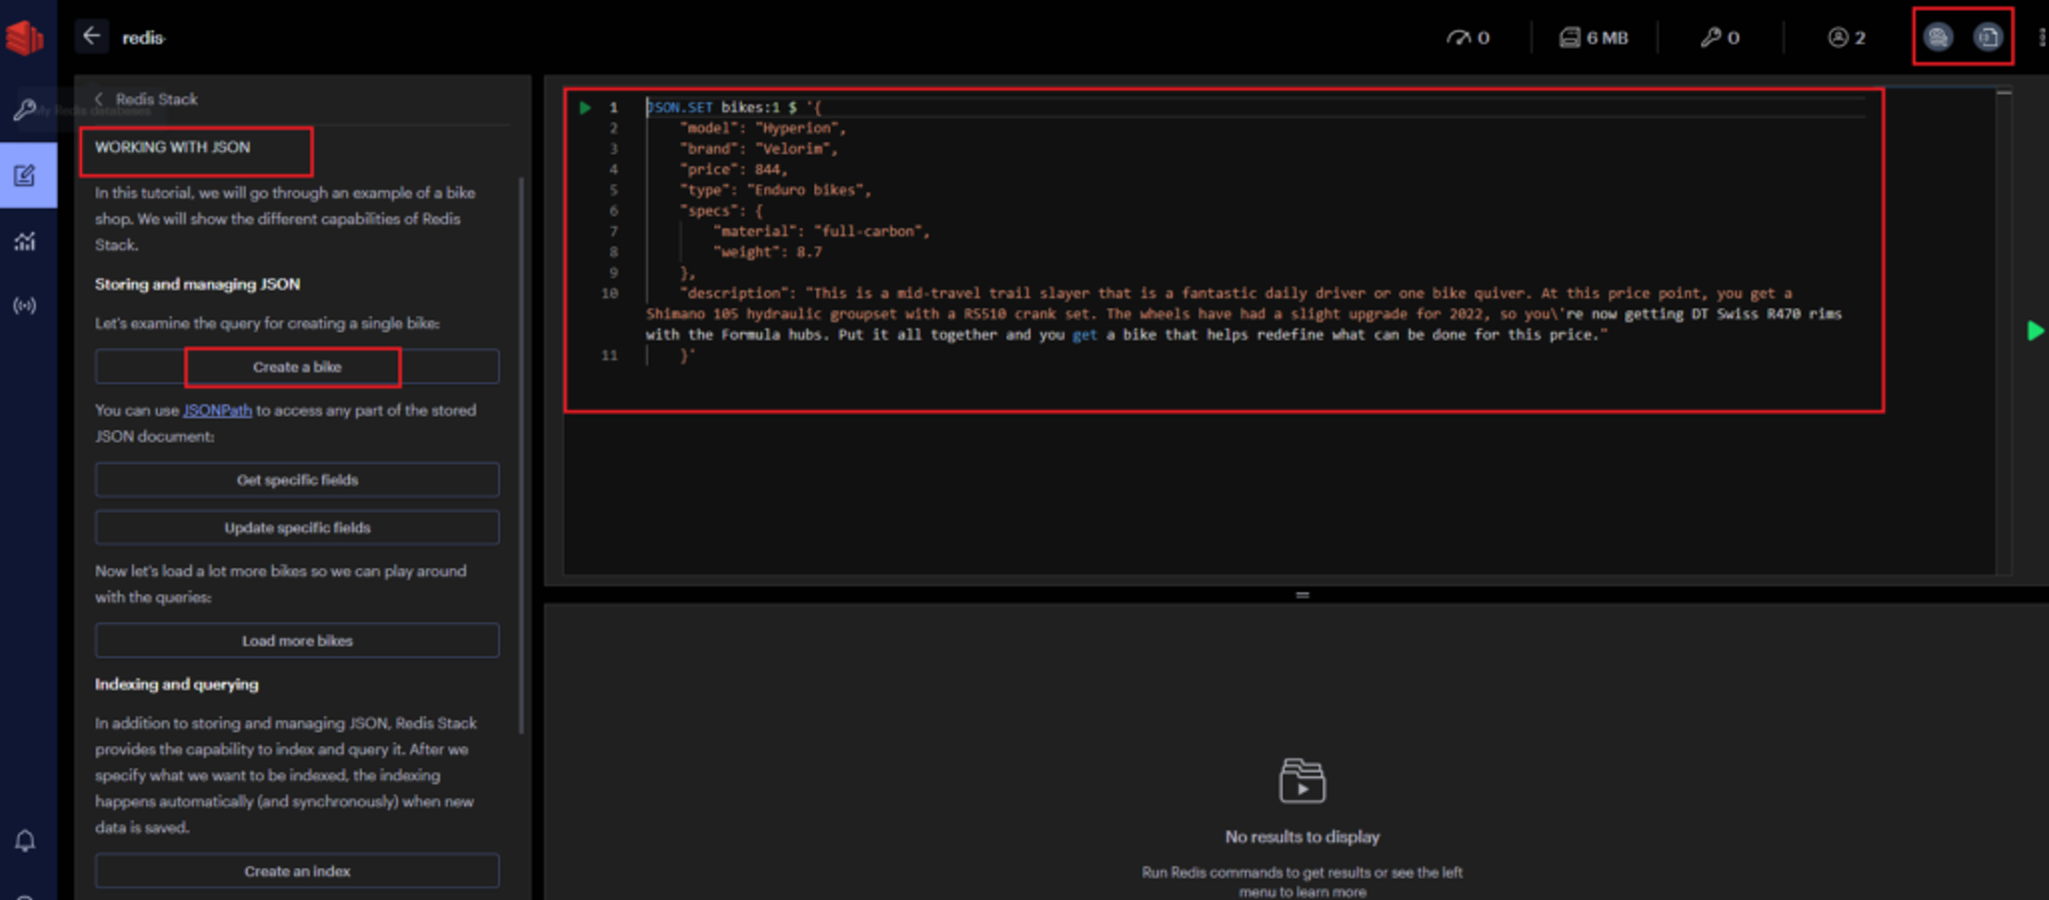Open Pub/Sub broadcast sidebar icon
Screen dimensions: 2049x900
click(26, 306)
